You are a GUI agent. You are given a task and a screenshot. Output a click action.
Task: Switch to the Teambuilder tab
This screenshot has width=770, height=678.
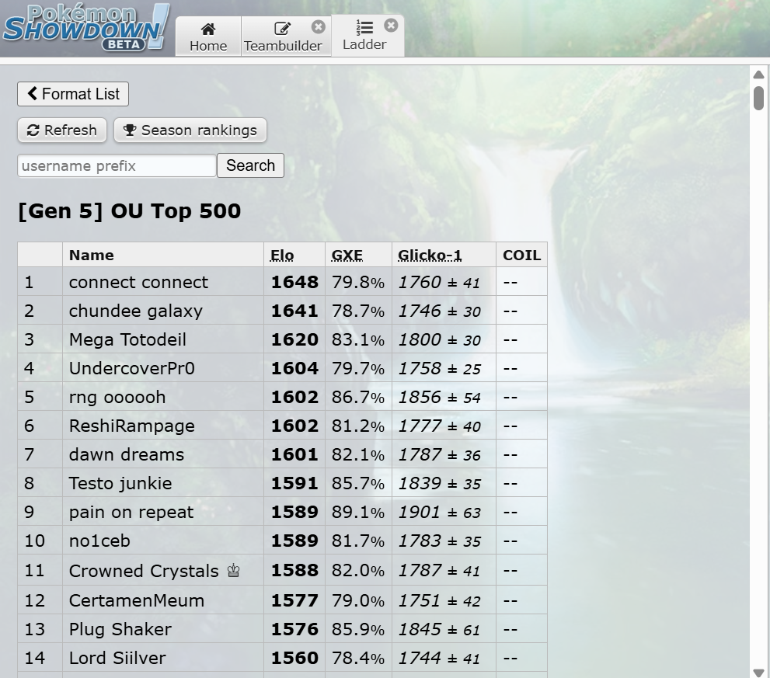tap(282, 37)
